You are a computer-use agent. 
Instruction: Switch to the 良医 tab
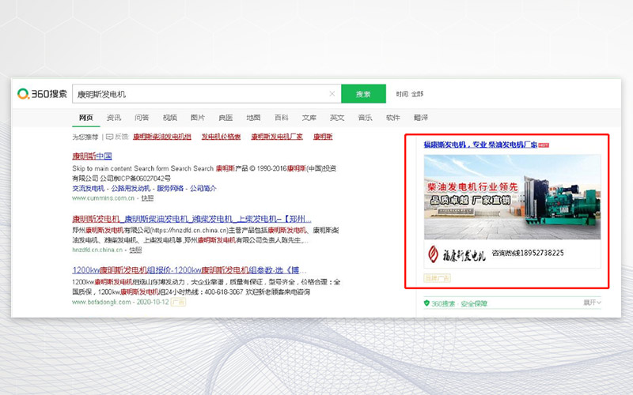[x=226, y=118]
